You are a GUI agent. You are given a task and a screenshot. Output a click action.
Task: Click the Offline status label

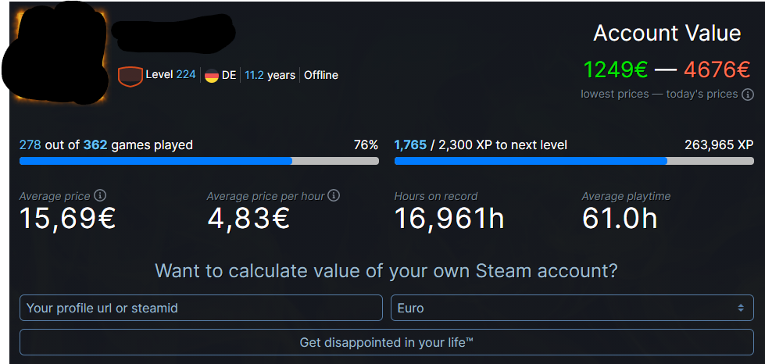pyautogui.click(x=321, y=75)
